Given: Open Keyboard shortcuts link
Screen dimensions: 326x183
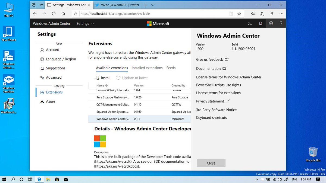Looking at the screenshot, I should point(211,118).
